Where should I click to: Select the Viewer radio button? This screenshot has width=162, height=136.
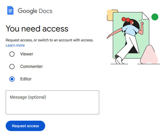click(12, 54)
